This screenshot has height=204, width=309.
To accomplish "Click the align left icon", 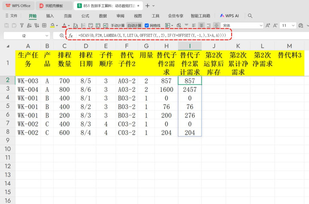I will point(194,26).
